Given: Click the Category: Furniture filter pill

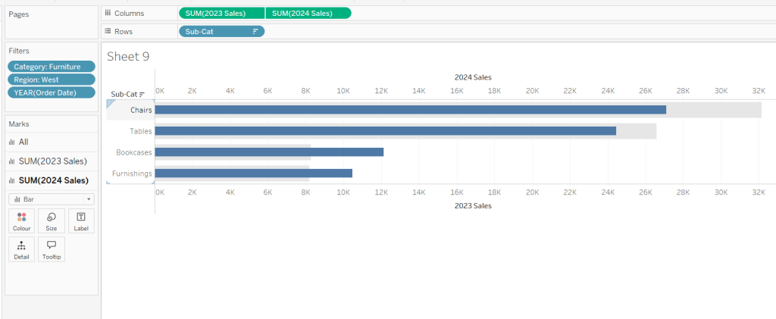Looking at the screenshot, I should click(x=52, y=67).
